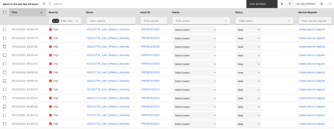This screenshot has width=334, height=129.
Task: Close the alerts panel with the X icon
Action: point(330,4)
